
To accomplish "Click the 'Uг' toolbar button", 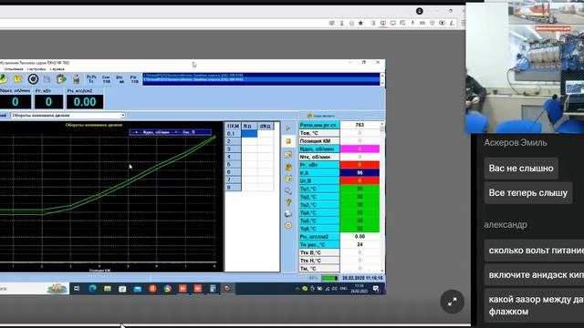I will coord(120,79).
